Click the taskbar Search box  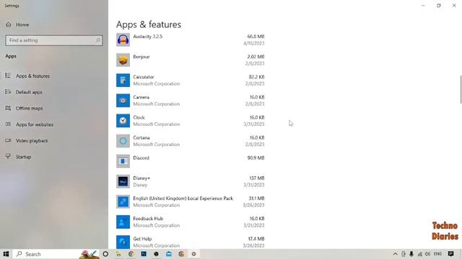coord(56,254)
